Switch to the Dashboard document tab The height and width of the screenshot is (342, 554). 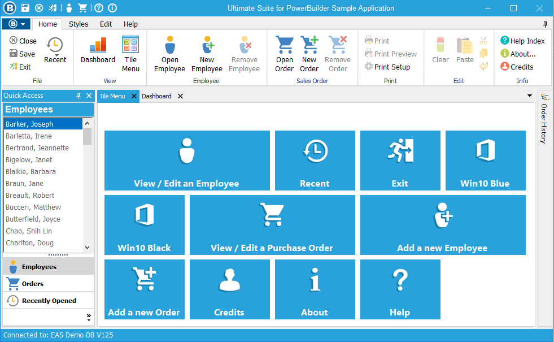click(x=156, y=96)
